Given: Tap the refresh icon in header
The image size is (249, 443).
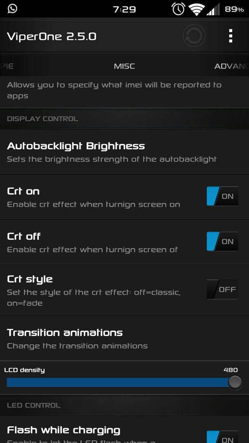Looking at the screenshot, I should pyautogui.click(x=194, y=36).
